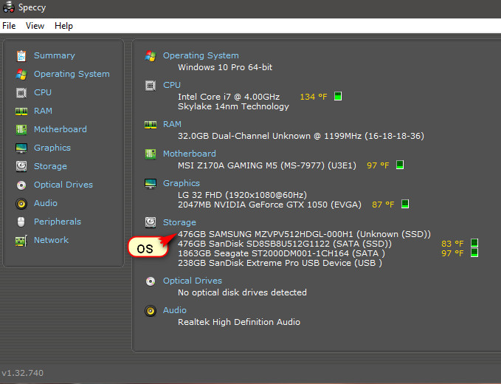The image size is (501, 384).
Task: Click the Motherboard heading link in main panel
Action: (x=189, y=154)
